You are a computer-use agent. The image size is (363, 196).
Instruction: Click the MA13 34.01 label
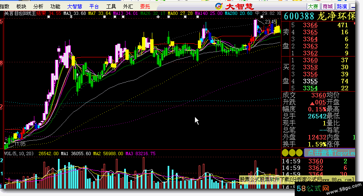pyautogui.click(x=125, y=13)
